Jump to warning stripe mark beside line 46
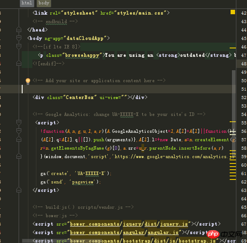 coord(233,48)
